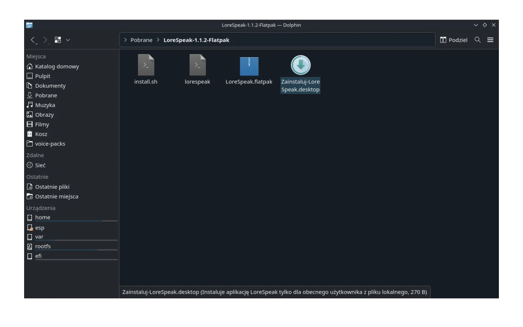
Task: Switch view mode using the icons view button
Action: pos(58,40)
